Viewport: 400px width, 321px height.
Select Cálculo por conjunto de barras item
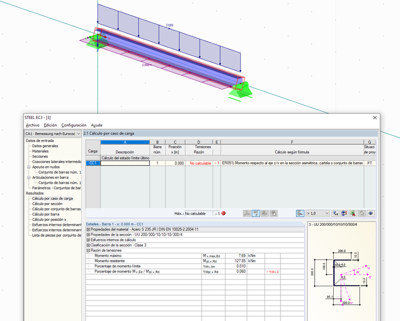[56, 209]
